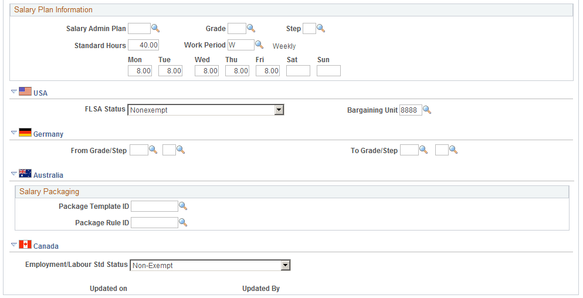This screenshot has height=298, width=583.
Task: Open Package Template ID lookup magnifier
Action: click(x=183, y=206)
